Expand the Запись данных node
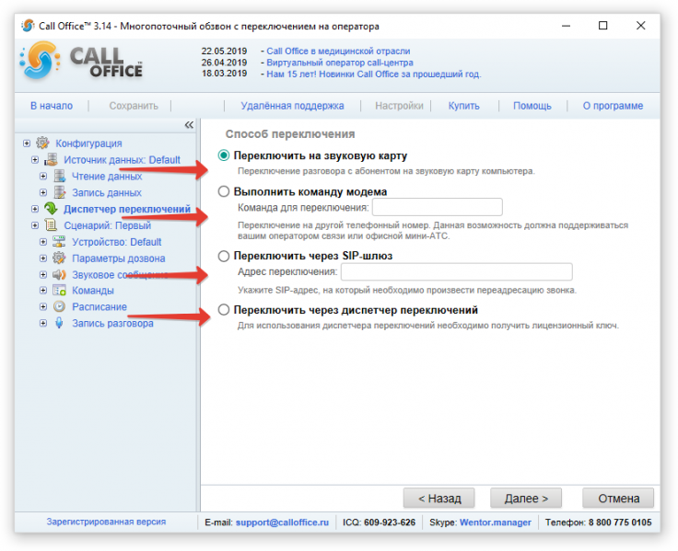 [x=43, y=192]
